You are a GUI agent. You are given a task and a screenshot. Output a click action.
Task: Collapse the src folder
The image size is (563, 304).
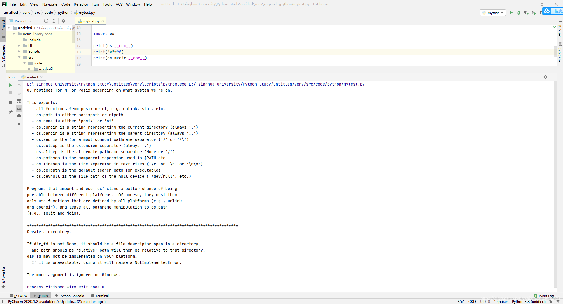point(19,57)
